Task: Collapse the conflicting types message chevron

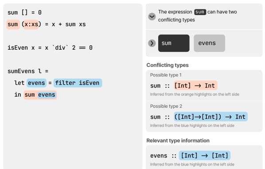Action: [152, 16]
